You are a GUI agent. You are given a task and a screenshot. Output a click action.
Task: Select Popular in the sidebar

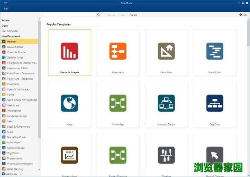click(12, 42)
